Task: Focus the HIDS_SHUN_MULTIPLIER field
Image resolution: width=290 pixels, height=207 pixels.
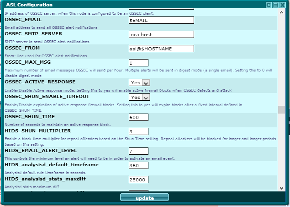Action: click(x=138, y=131)
